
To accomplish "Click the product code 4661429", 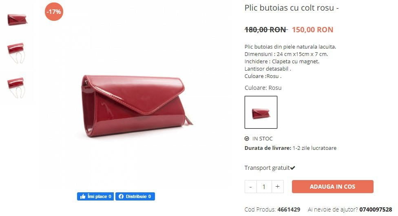I will 289,209.
